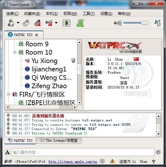Click the chat log scrollbar up arrow

coord(158,116)
